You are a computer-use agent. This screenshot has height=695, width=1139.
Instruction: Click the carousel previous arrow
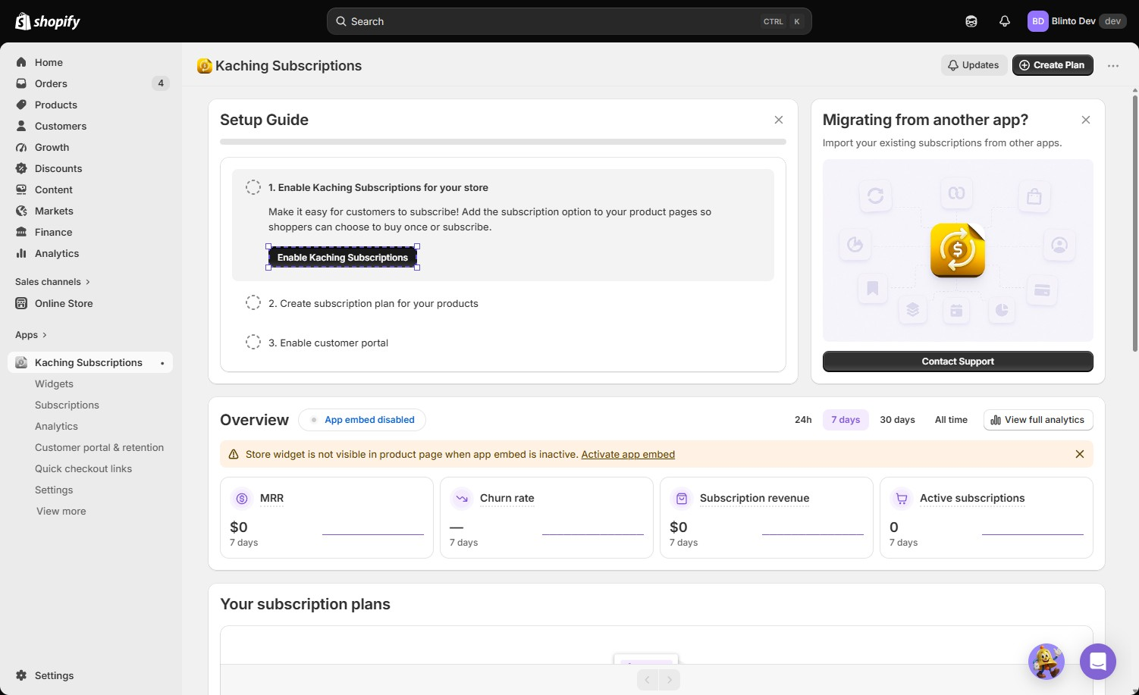(x=648, y=680)
